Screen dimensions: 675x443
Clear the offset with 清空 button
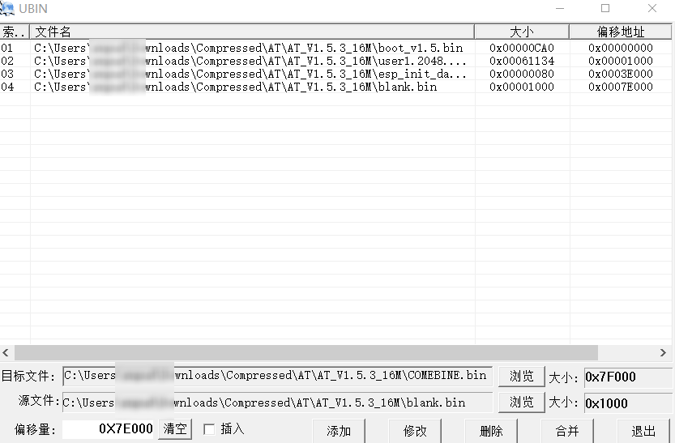point(175,429)
